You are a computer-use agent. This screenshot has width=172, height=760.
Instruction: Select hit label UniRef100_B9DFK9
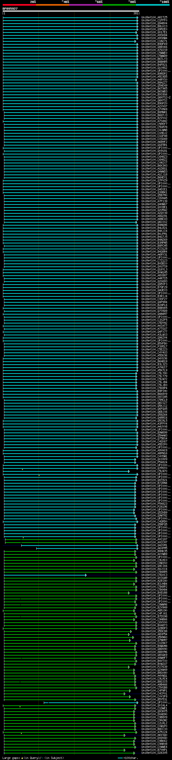(x=154, y=44)
